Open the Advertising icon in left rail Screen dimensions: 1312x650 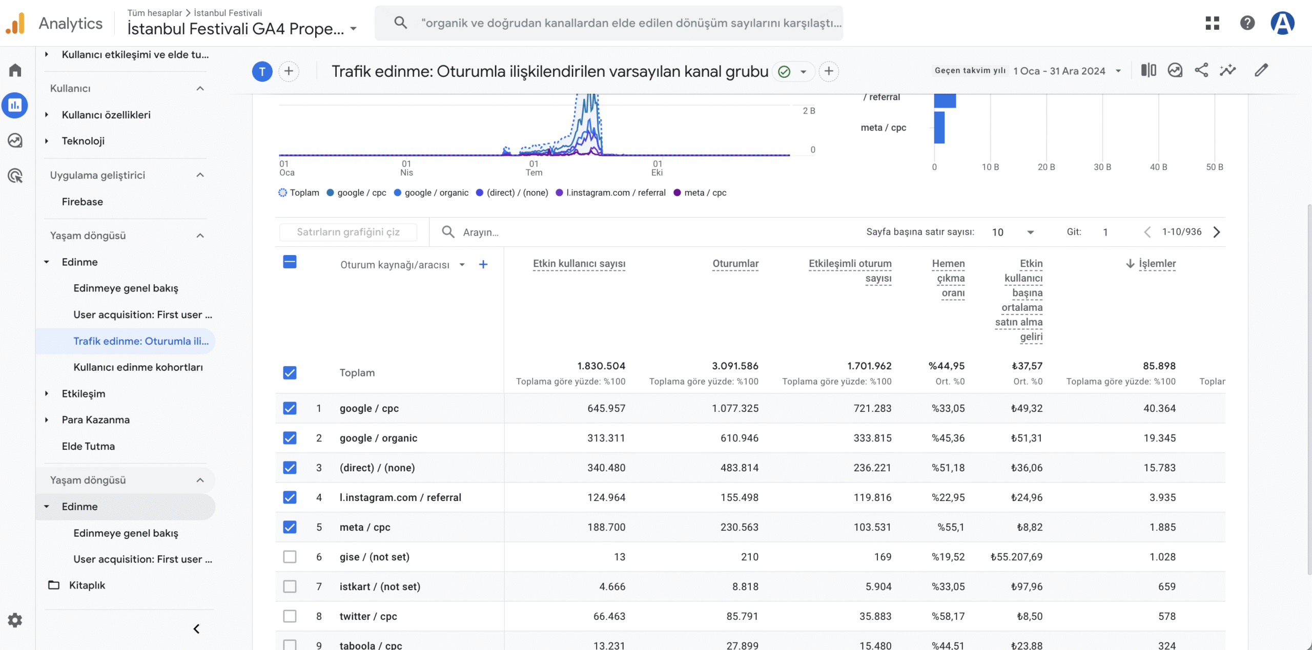[15, 176]
